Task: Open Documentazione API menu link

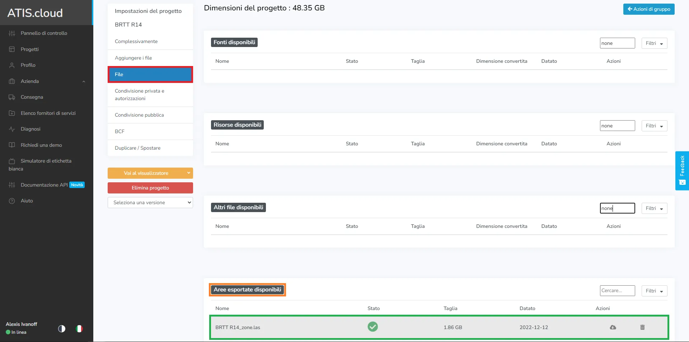Action: click(x=44, y=185)
